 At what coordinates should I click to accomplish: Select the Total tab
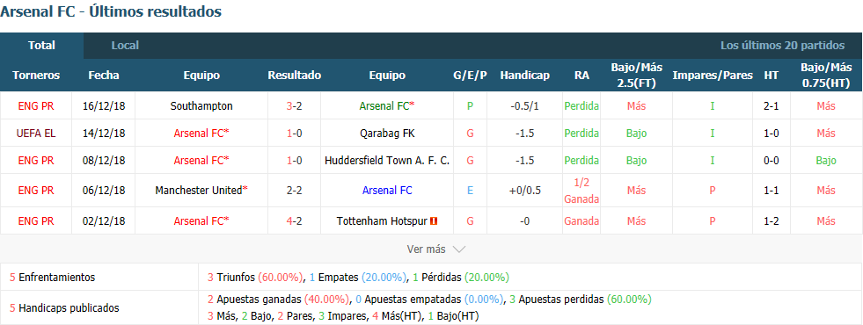coord(42,46)
